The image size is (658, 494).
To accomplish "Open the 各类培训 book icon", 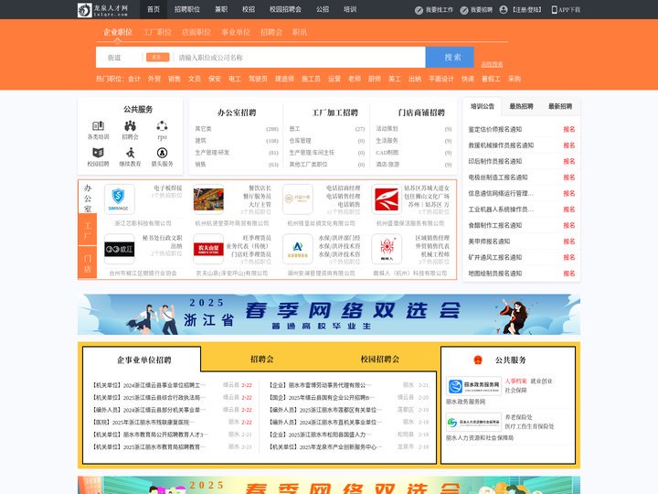I will [x=98, y=125].
